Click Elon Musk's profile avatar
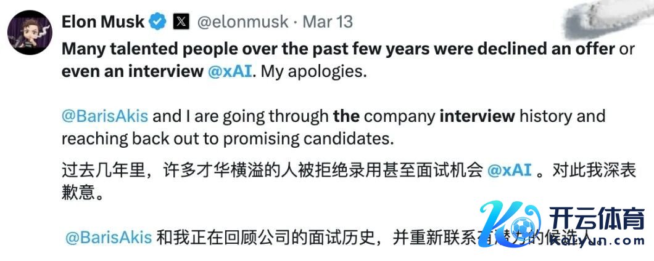Screen dimensions: 654x261 (30, 32)
